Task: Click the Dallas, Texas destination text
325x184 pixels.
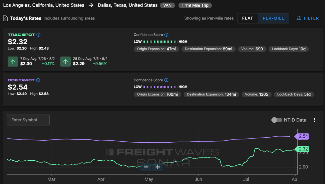Action: tap(128, 5)
